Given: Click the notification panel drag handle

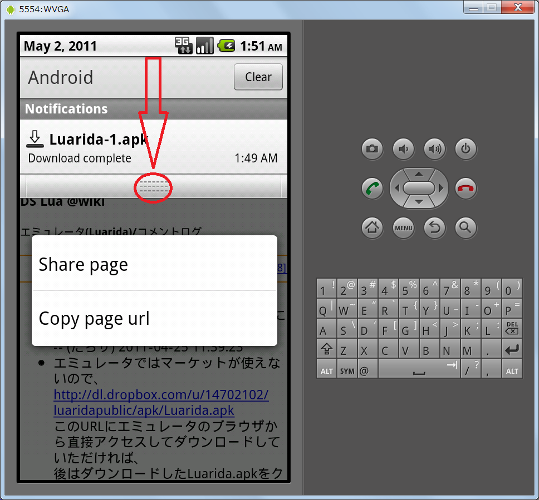Looking at the screenshot, I should (x=153, y=187).
